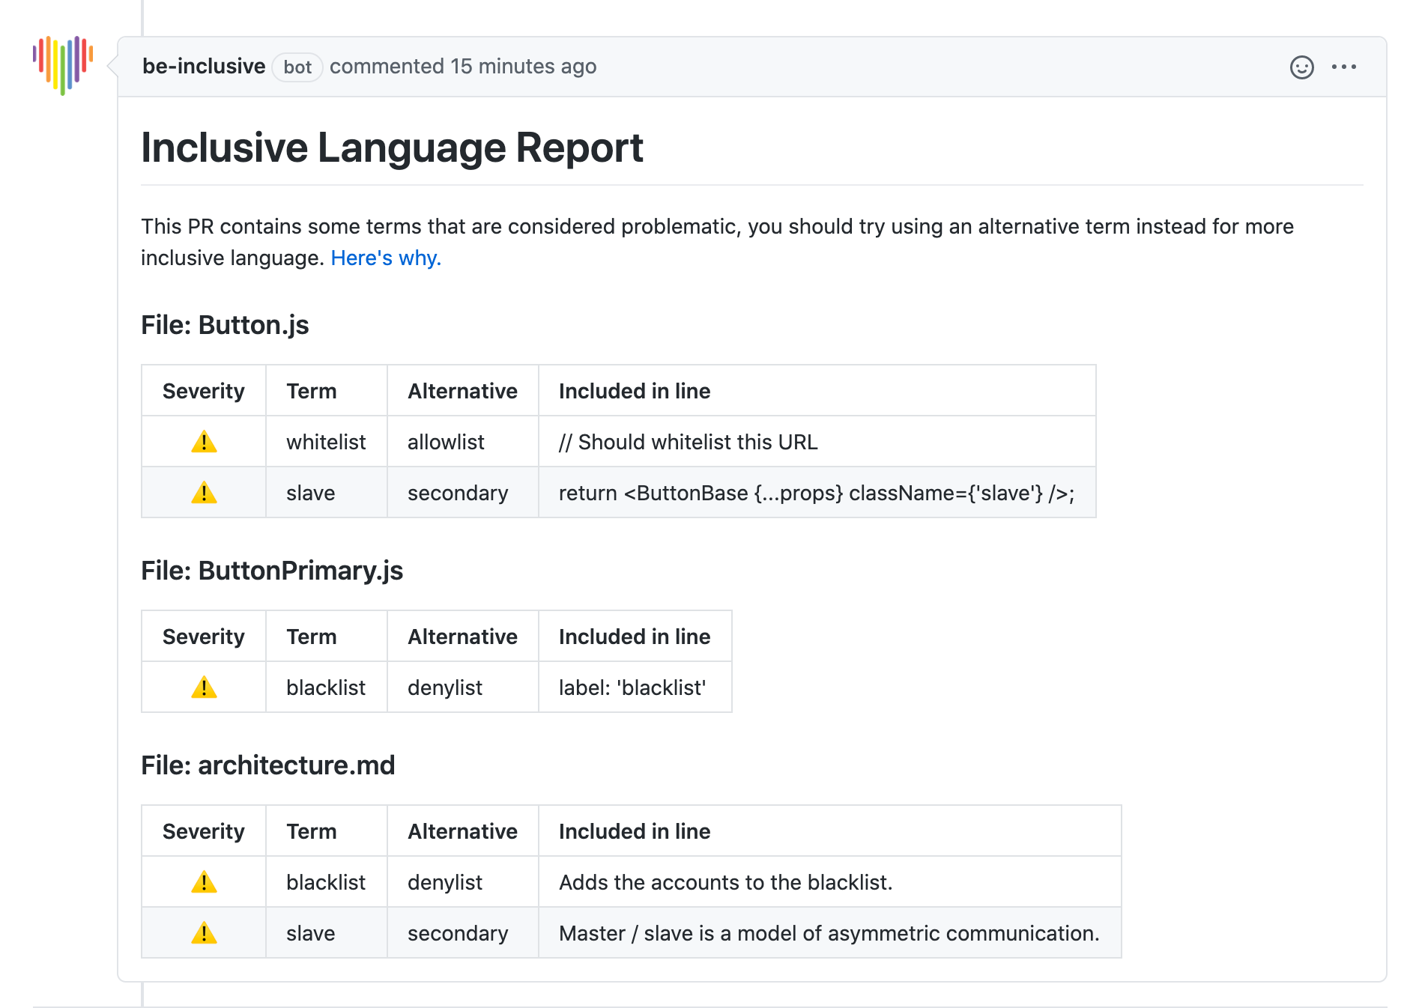Select the "File: Button.js" heading
Image resolution: width=1419 pixels, height=1008 pixels.
(225, 326)
